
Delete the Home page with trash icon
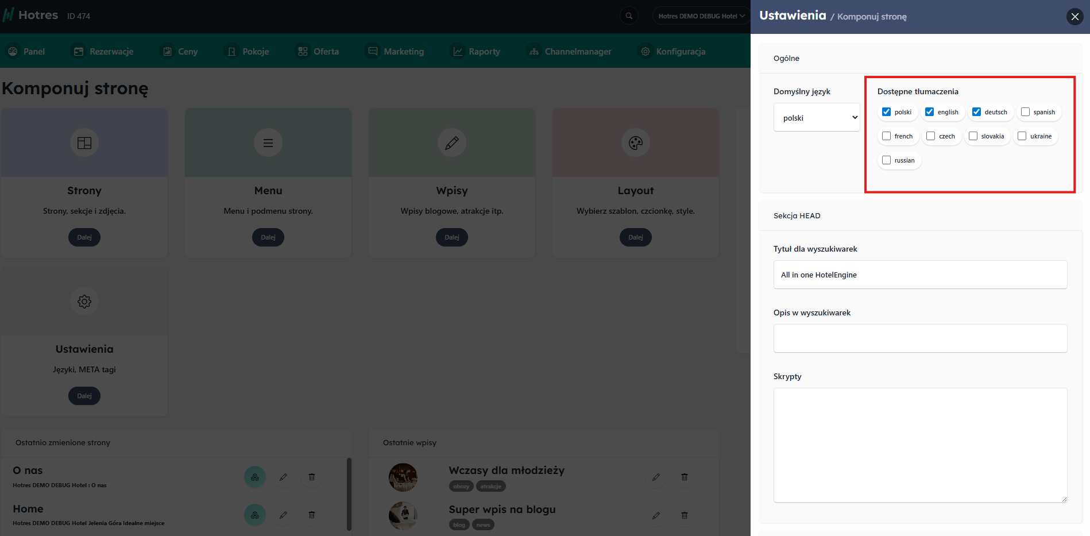pos(312,515)
